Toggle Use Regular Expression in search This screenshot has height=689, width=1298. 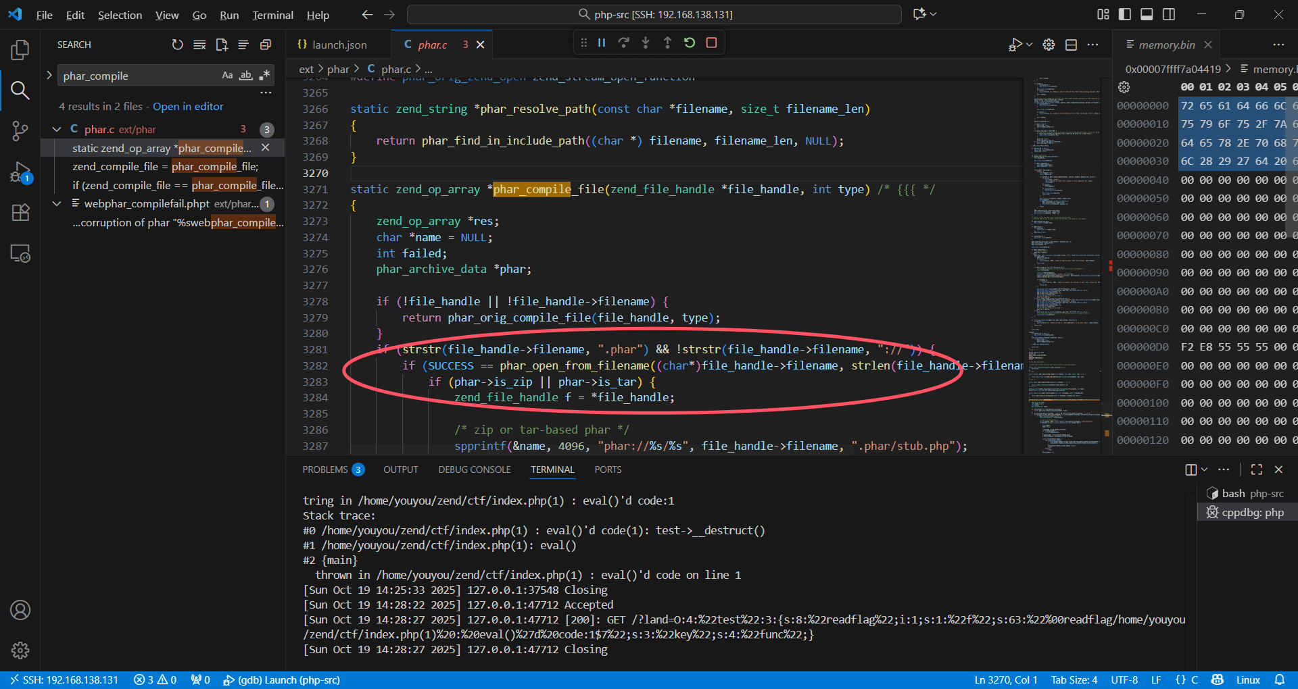coord(264,76)
